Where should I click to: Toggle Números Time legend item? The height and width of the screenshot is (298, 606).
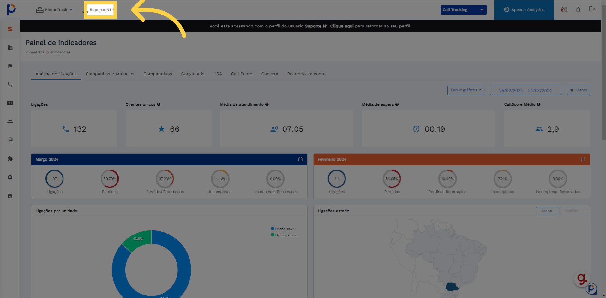284,235
